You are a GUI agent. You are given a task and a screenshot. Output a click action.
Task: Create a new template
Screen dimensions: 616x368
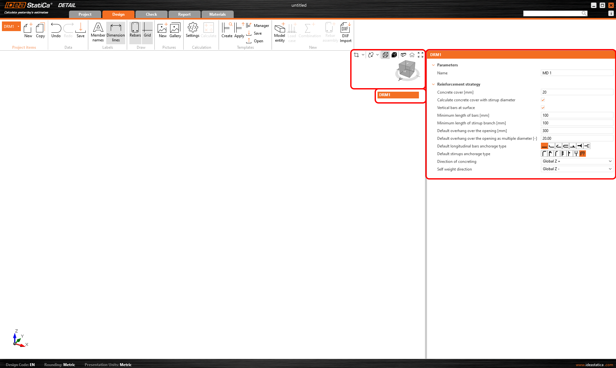tap(227, 30)
